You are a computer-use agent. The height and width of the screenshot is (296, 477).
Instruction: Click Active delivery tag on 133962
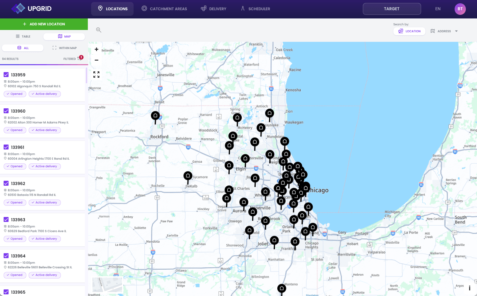click(x=44, y=202)
